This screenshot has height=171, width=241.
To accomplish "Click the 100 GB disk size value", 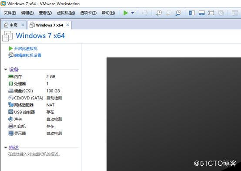I will 53,91.
